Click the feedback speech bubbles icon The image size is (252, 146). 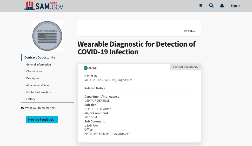click(22, 108)
